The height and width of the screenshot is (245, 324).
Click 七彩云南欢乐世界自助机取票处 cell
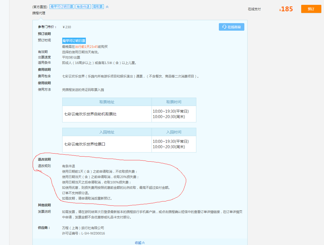click(x=107, y=114)
